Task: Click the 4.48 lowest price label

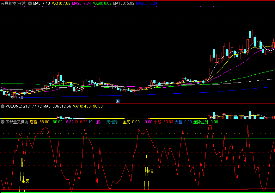Action: click(19, 98)
